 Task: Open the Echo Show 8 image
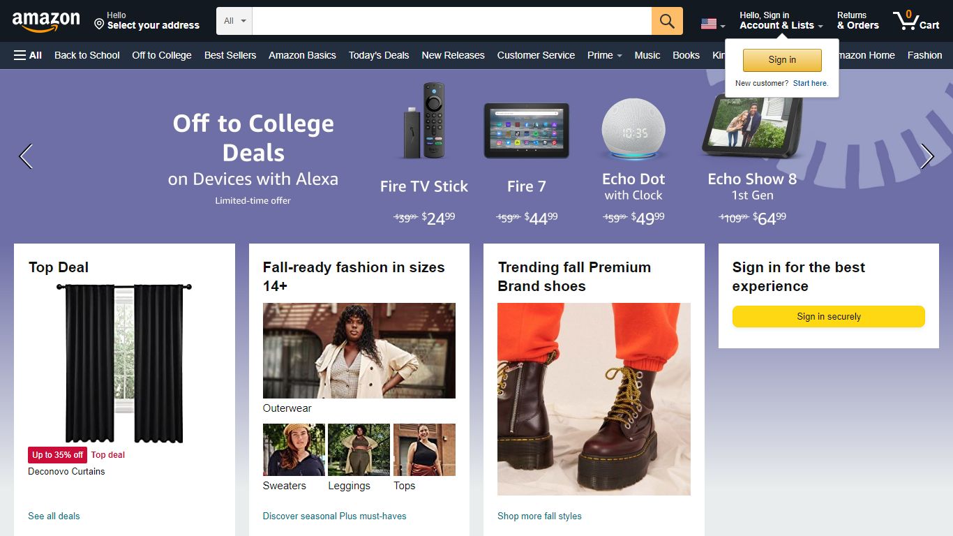[x=752, y=126]
